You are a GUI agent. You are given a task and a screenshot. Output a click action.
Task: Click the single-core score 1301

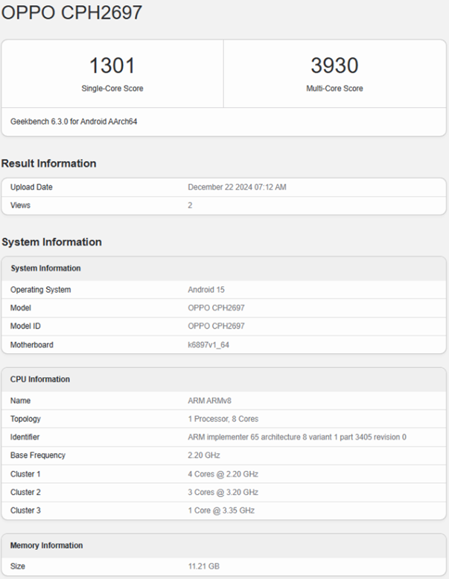click(x=112, y=66)
